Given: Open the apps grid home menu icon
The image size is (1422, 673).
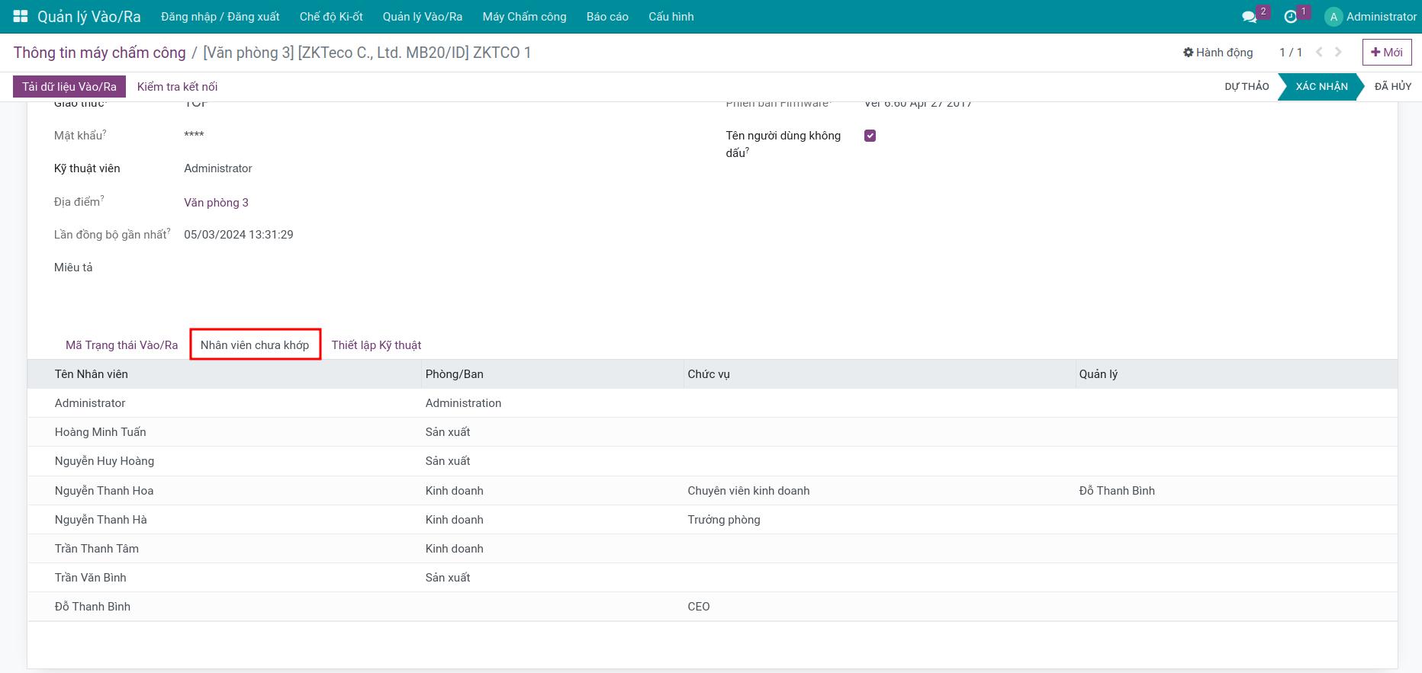Looking at the screenshot, I should coord(21,16).
